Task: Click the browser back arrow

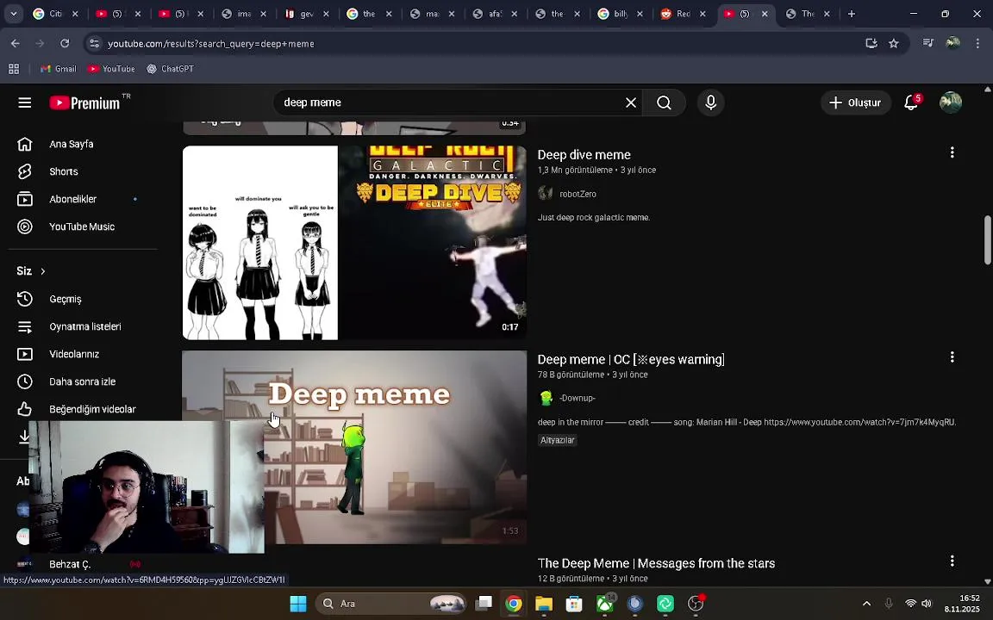Action: pos(16,43)
